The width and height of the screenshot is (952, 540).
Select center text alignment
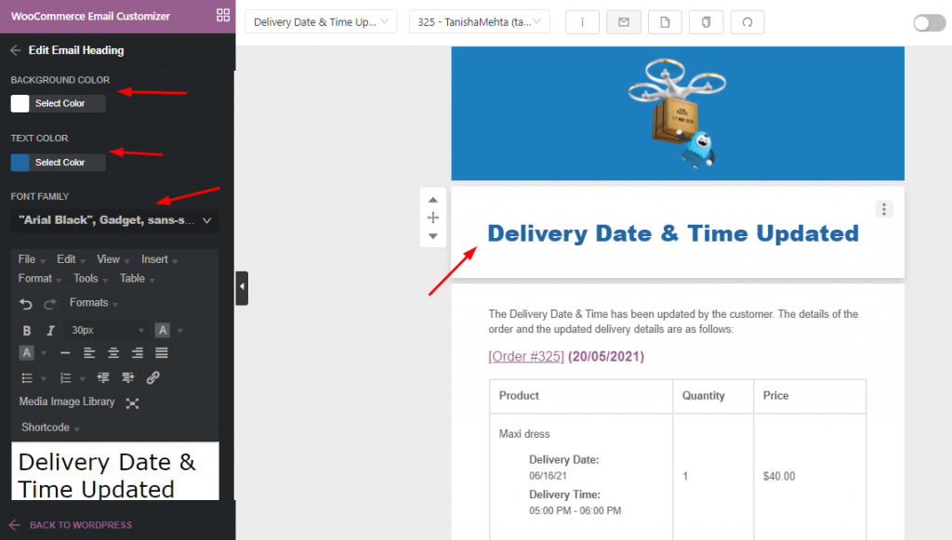(x=111, y=352)
